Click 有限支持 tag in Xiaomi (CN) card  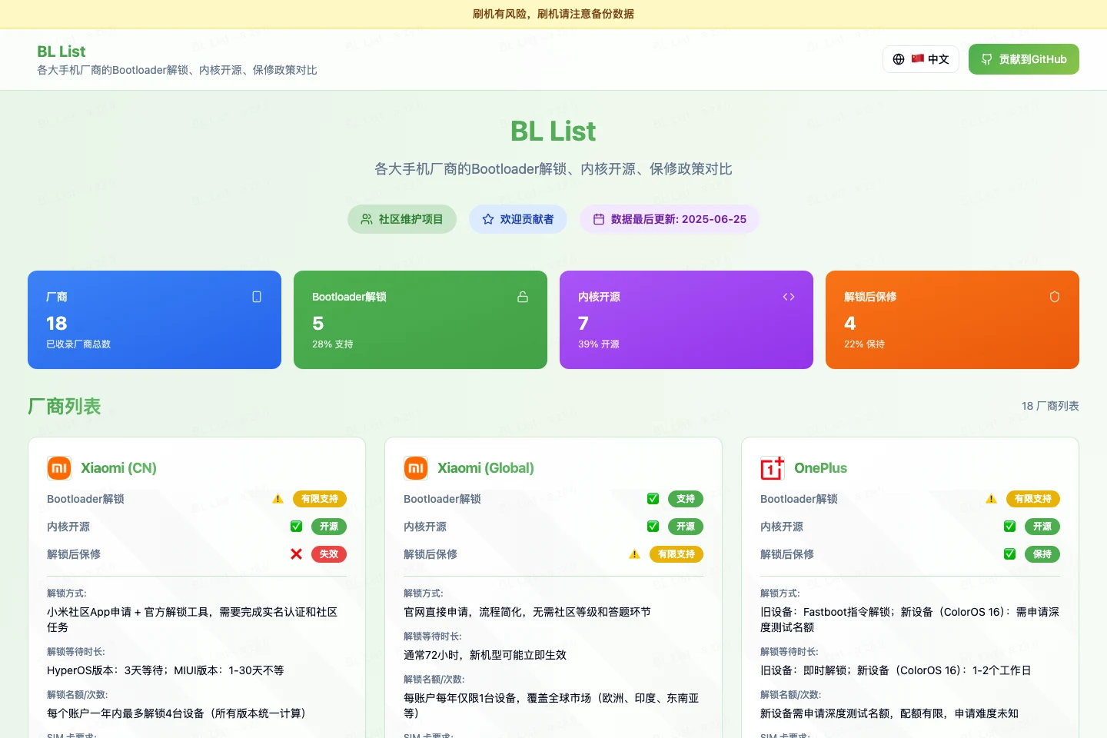click(320, 499)
